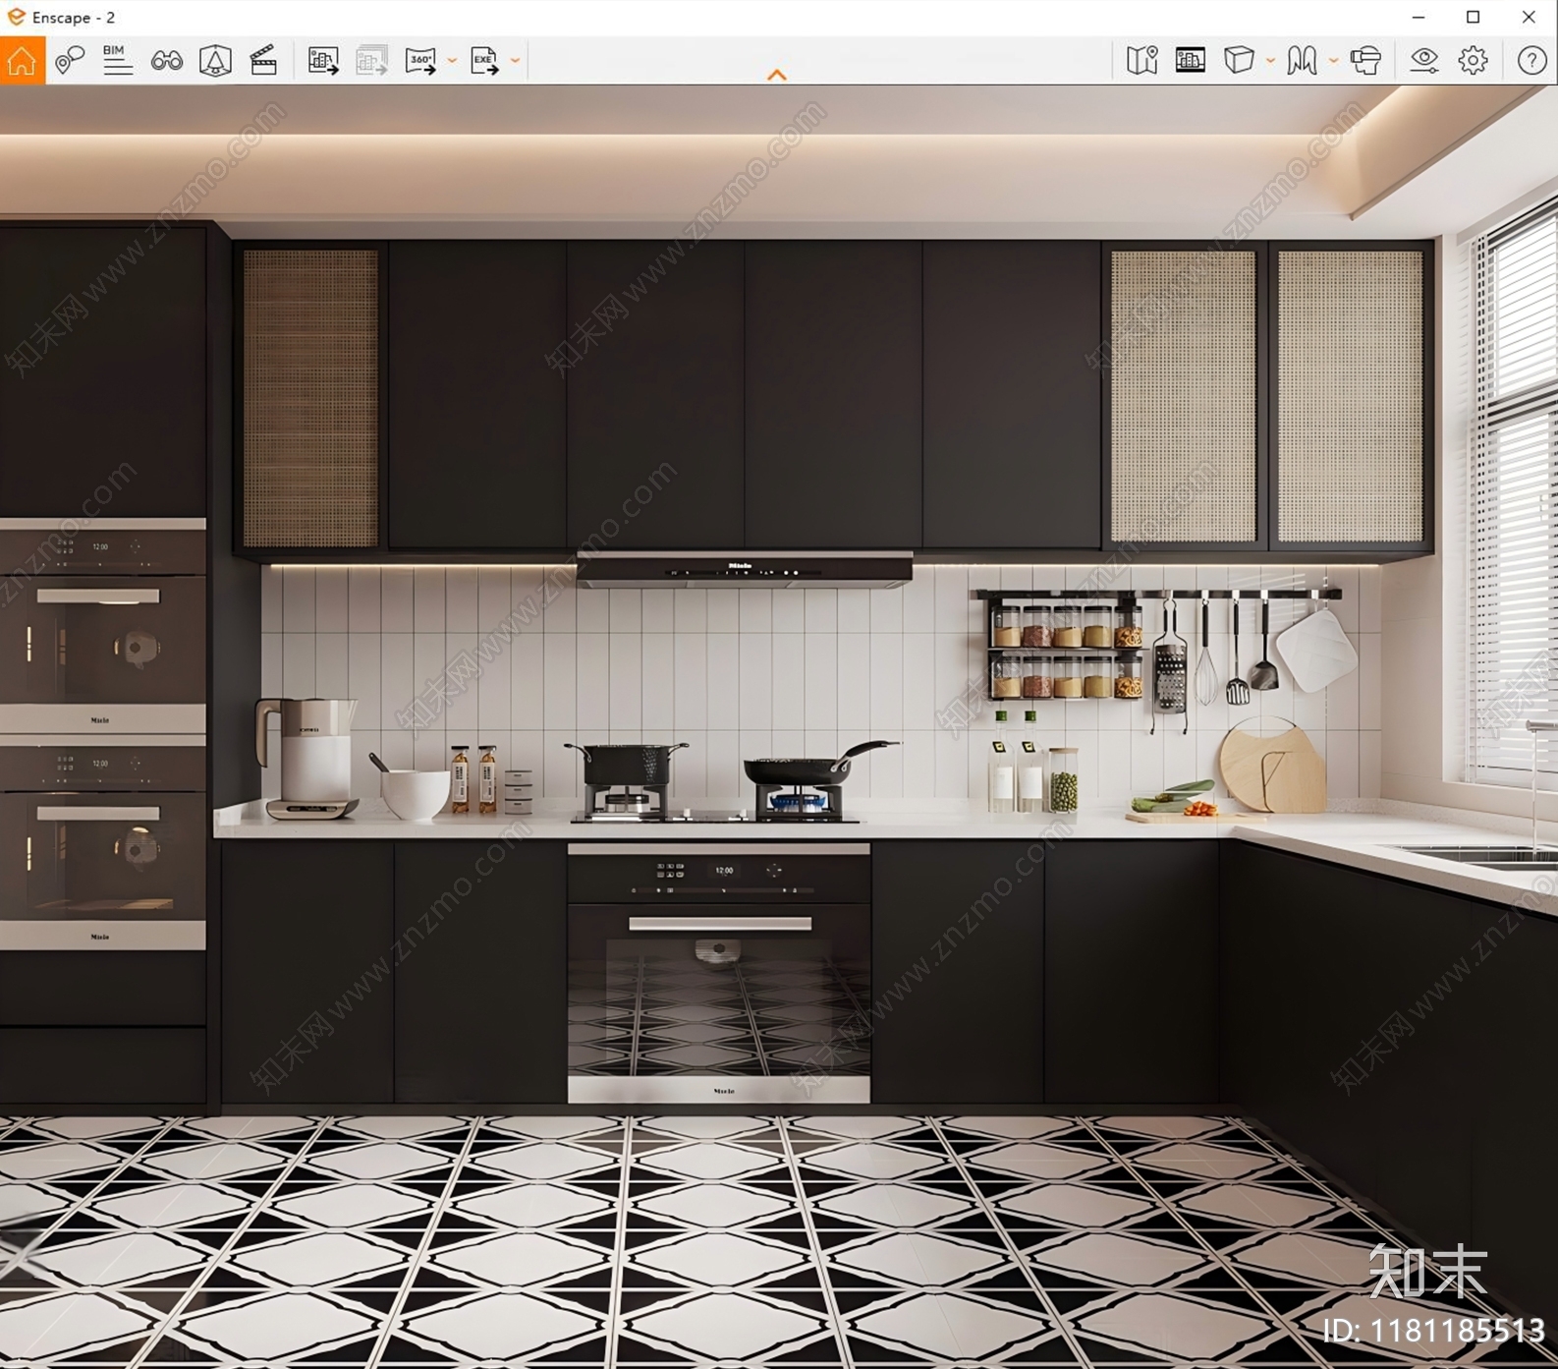Viewport: 1558px width, 1369px height.
Task: Click the batch rendering icon
Action: [371, 61]
